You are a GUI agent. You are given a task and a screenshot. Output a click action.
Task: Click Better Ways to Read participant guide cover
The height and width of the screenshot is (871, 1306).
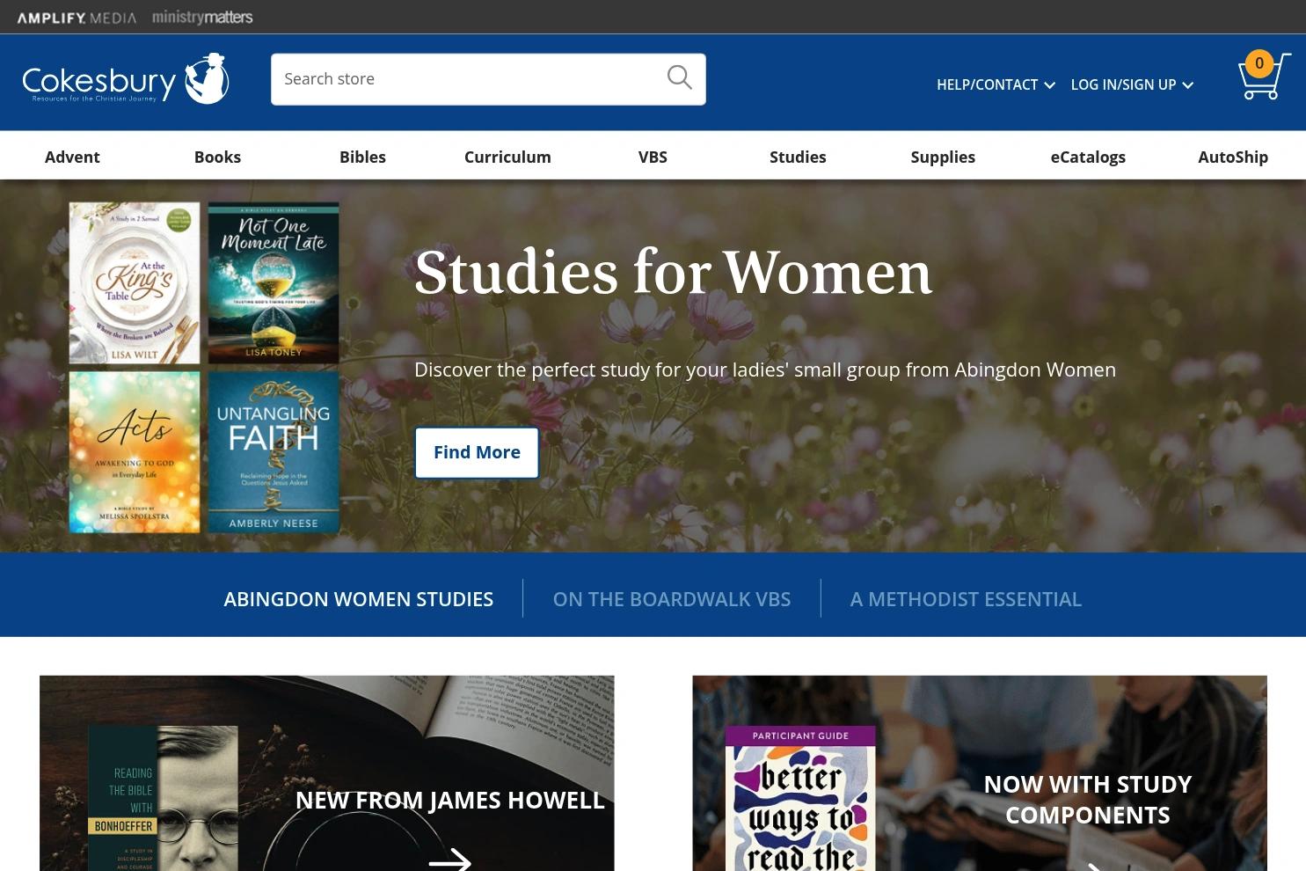point(800,798)
